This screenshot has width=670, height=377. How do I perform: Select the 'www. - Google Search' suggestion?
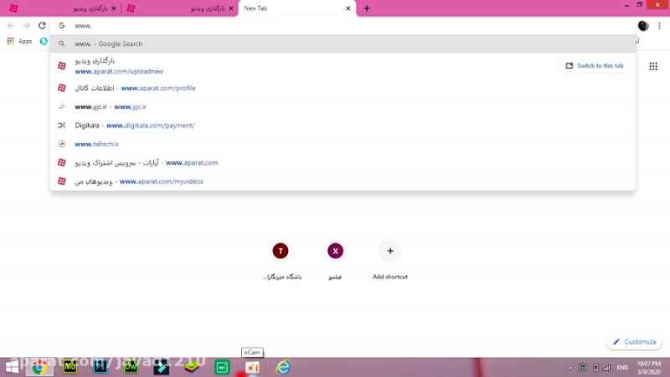(x=109, y=43)
